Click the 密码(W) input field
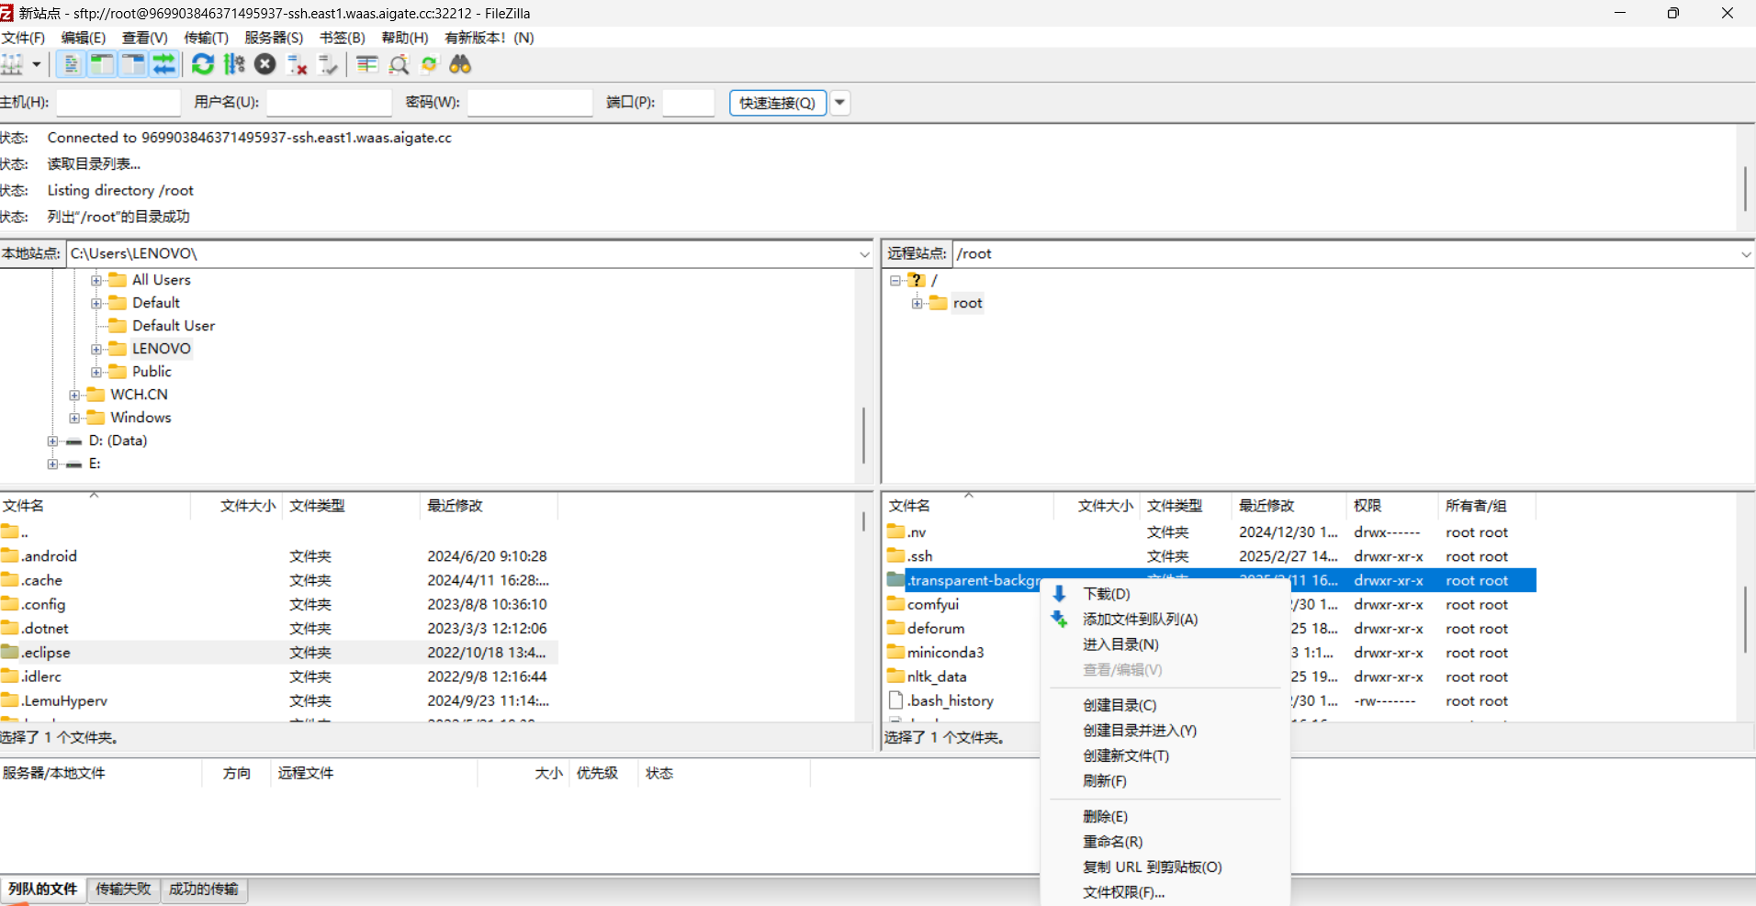 529,102
